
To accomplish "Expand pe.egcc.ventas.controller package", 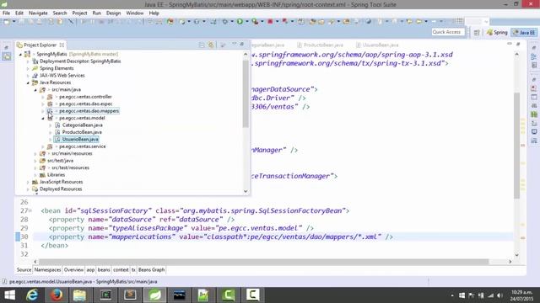I will pyautogui.click(x=43, y=97).
